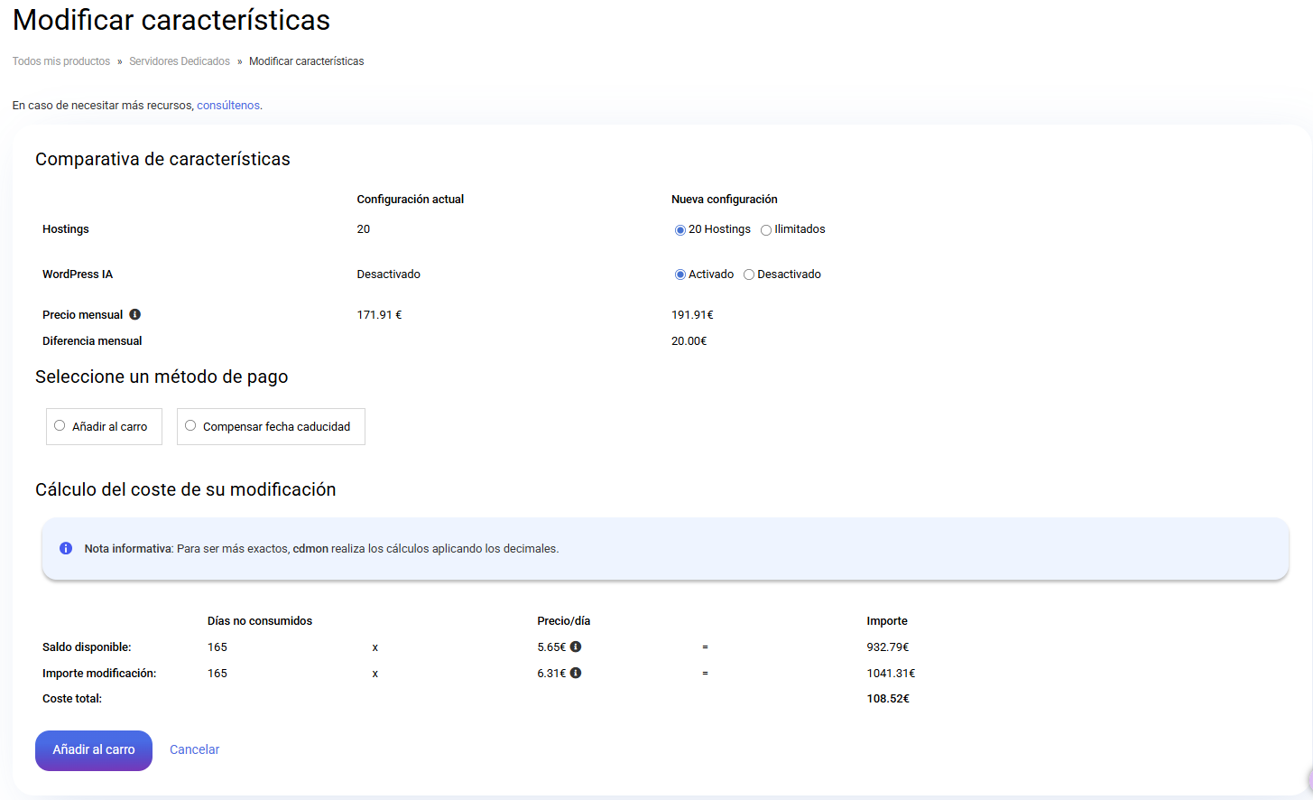Click the Diferencia mensual value 20.00€
The height and width of the screenshot is (800, 1313).
coord(689,341)
